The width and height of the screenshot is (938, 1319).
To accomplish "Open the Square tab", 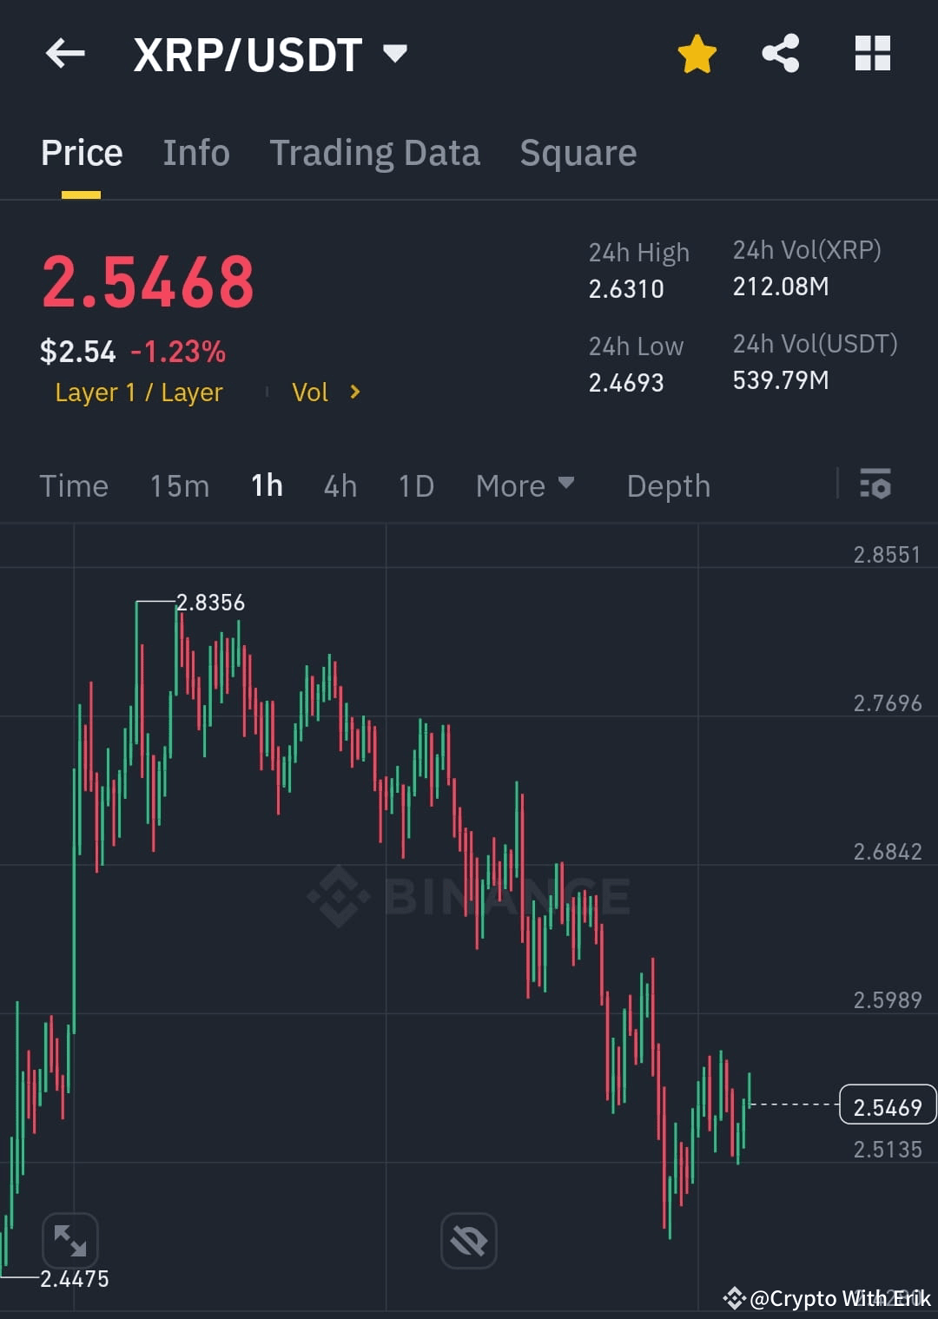I will [578, 152].
